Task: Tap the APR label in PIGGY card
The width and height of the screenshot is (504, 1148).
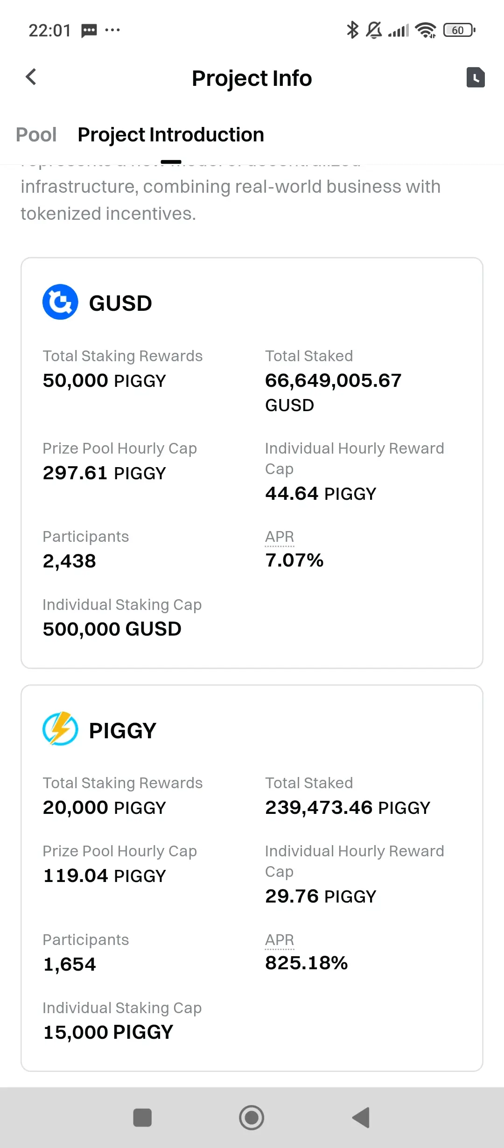Action: coord(280,940)
